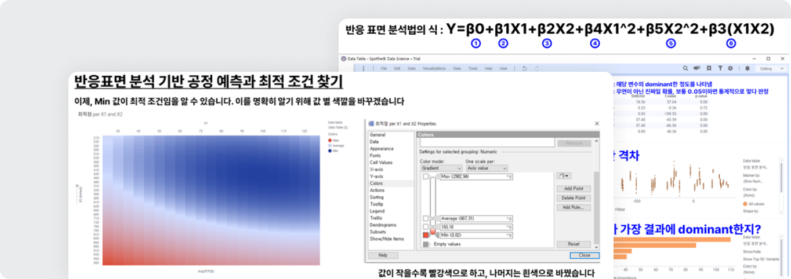The height and width of the screenshot is (279, 791).
Task: Open the One scale per Axis value dropdown
Action: tap(486, 168)
